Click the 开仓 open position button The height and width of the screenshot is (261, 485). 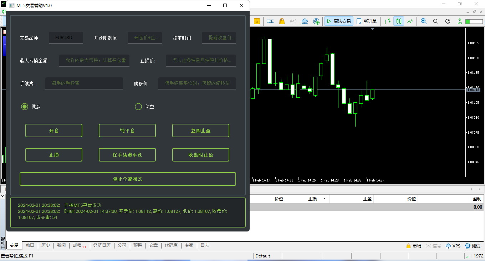pos(54,130)
